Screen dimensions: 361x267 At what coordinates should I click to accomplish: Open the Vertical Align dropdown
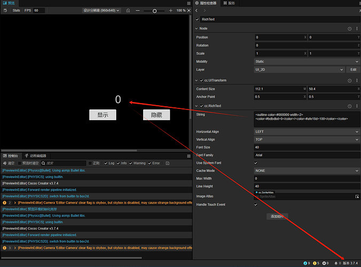(307, 140)
